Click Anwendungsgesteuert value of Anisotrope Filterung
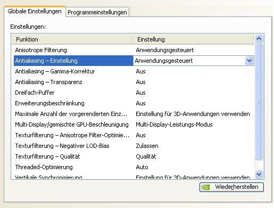Viewport: 274px width, 208px height. click(x=165, y=50)
